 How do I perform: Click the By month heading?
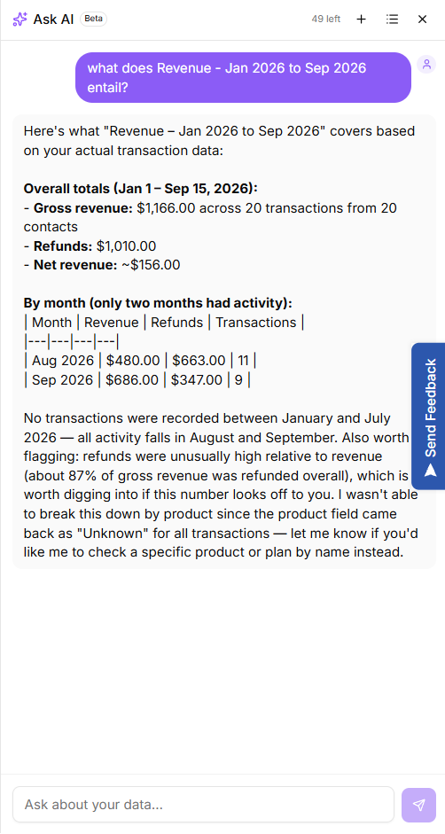tap(158, 303)
